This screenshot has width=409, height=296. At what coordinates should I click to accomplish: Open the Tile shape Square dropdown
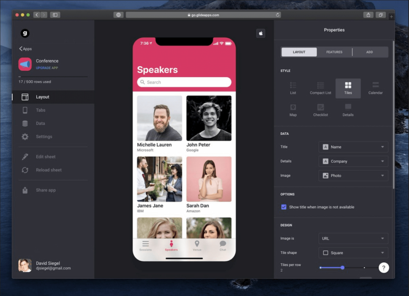(x=353, y=253)
